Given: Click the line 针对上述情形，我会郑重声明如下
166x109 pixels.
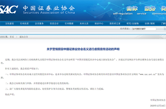Looking at the screenshot, I should click(22, 69).
